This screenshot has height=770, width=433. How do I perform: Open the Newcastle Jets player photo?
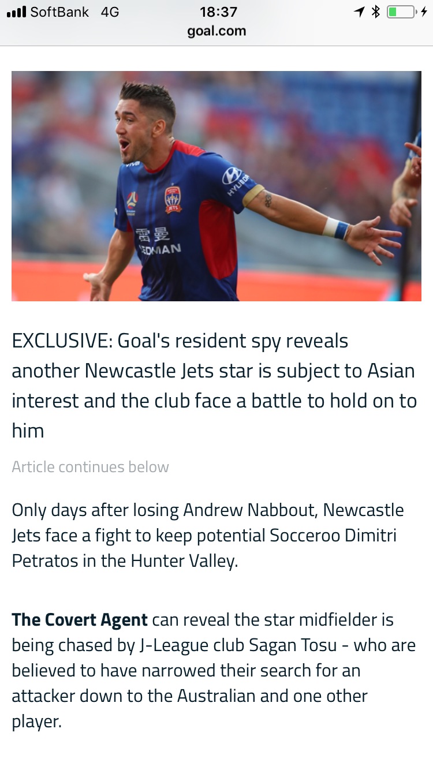tap(216, 186)
